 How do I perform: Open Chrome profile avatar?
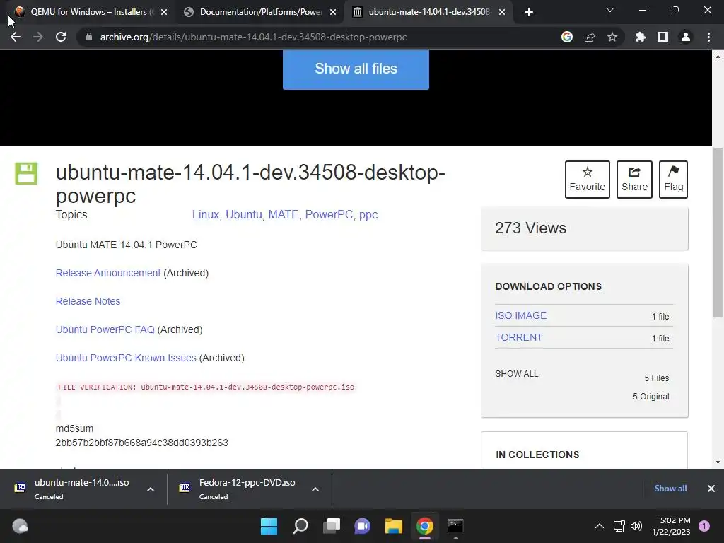pyautogui.click(x=686, y=37)
